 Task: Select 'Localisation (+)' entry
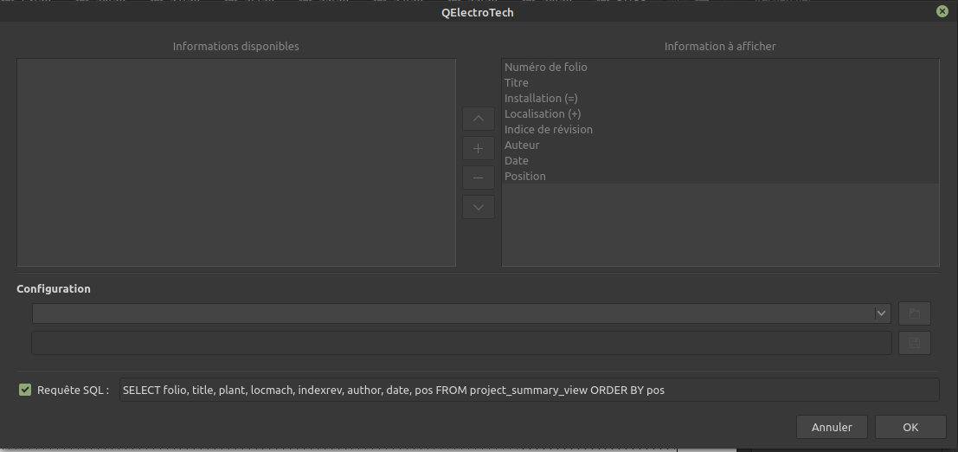pyautogui.click(x=543, y=114)
